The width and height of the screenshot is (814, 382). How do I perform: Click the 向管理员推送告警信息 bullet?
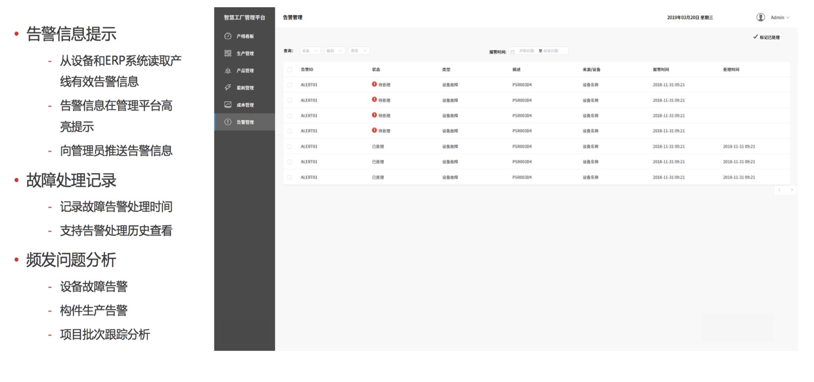(116, 151)
